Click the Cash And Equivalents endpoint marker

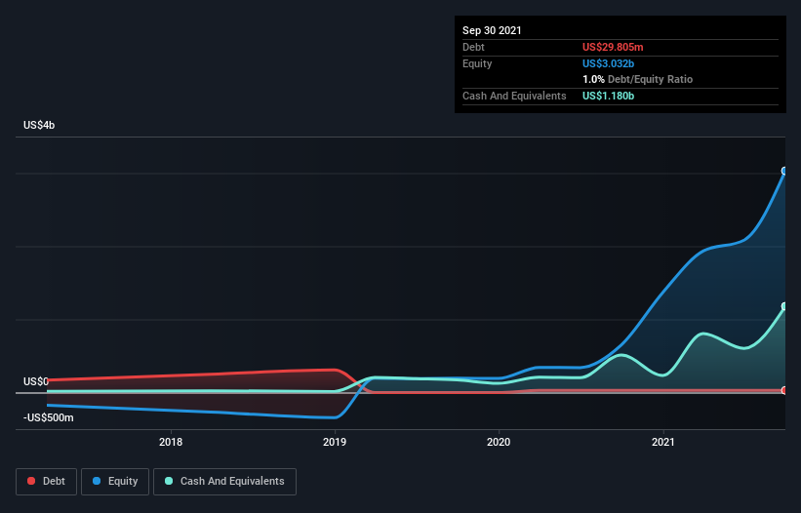[784, 306]
